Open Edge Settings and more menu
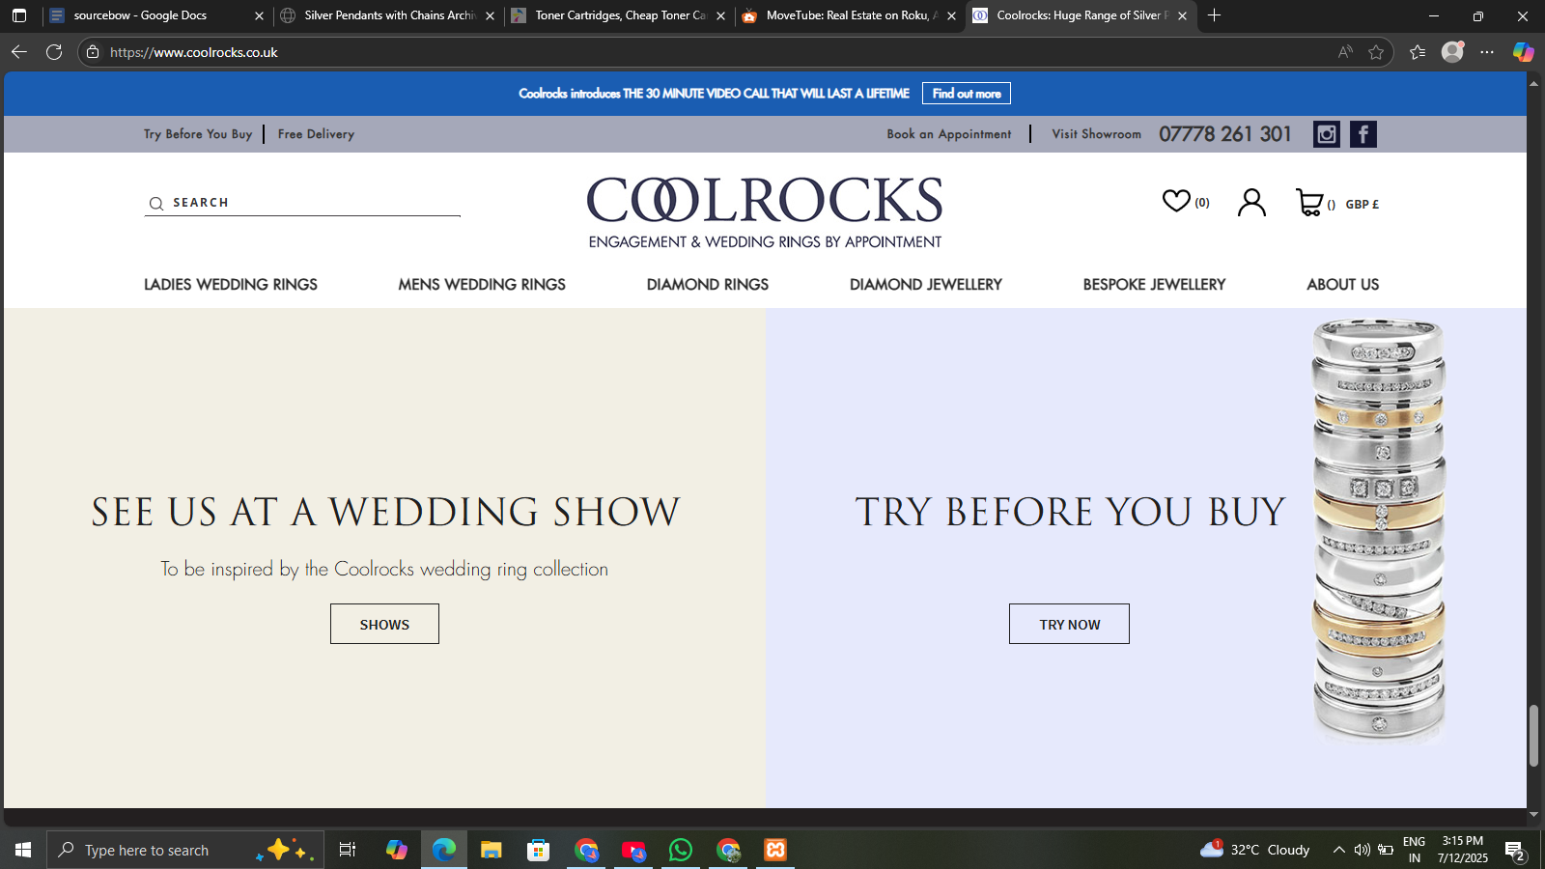 [1487, 52]
